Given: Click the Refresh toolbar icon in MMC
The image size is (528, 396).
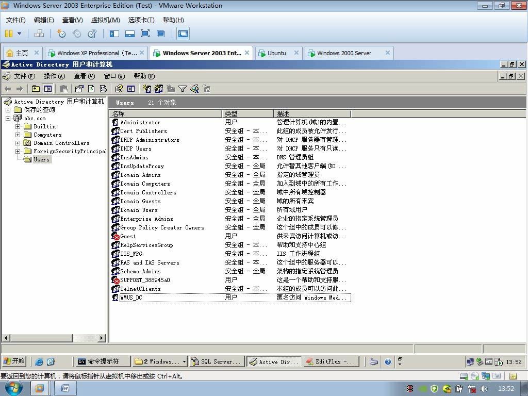Looking at the screenshot, I should (x=91, y=89).
